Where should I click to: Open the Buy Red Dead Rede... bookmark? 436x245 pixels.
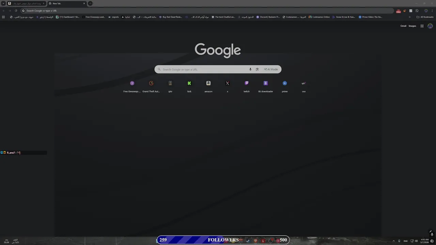pyautogui.click(x=171, y=17)
